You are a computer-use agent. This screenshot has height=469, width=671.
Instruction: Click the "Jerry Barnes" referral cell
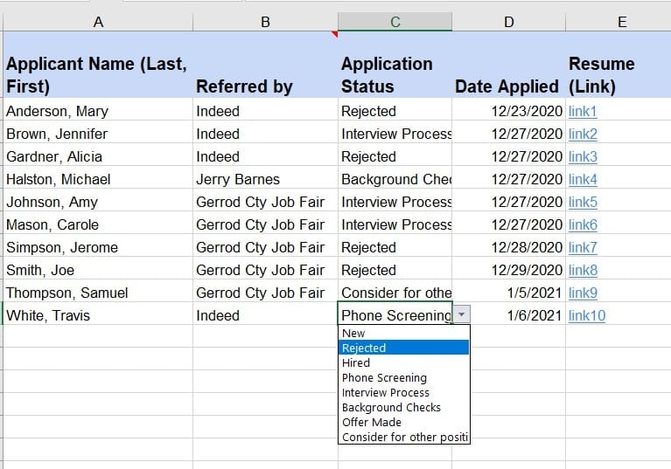click(238, 179)
